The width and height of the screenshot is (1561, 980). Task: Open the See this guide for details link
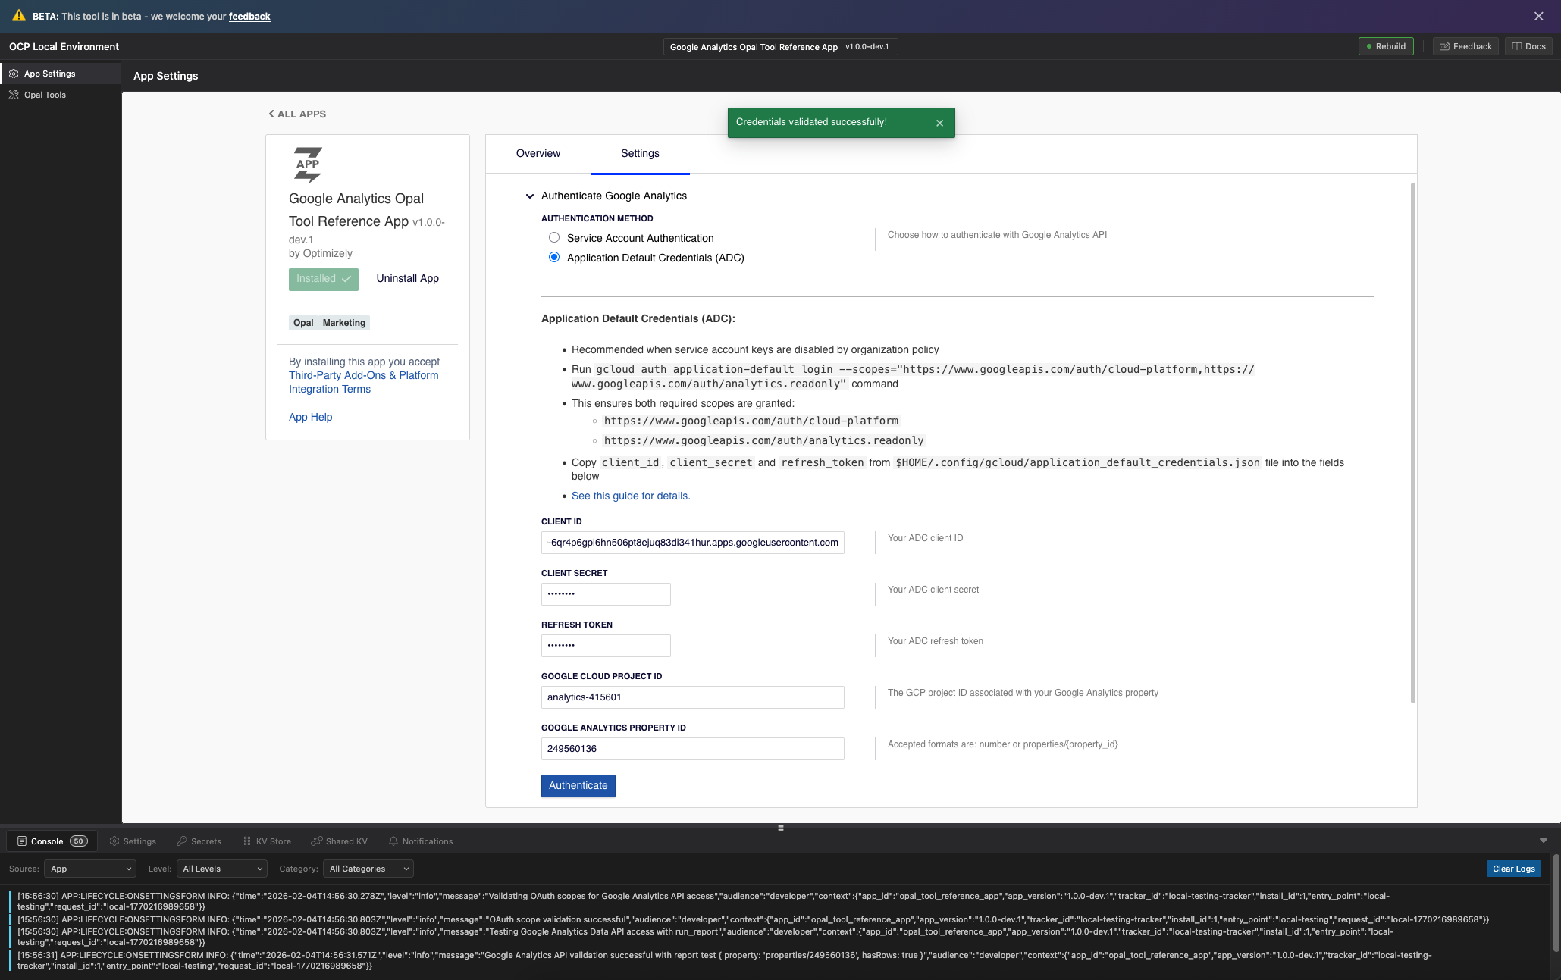(x=630, y=496)
